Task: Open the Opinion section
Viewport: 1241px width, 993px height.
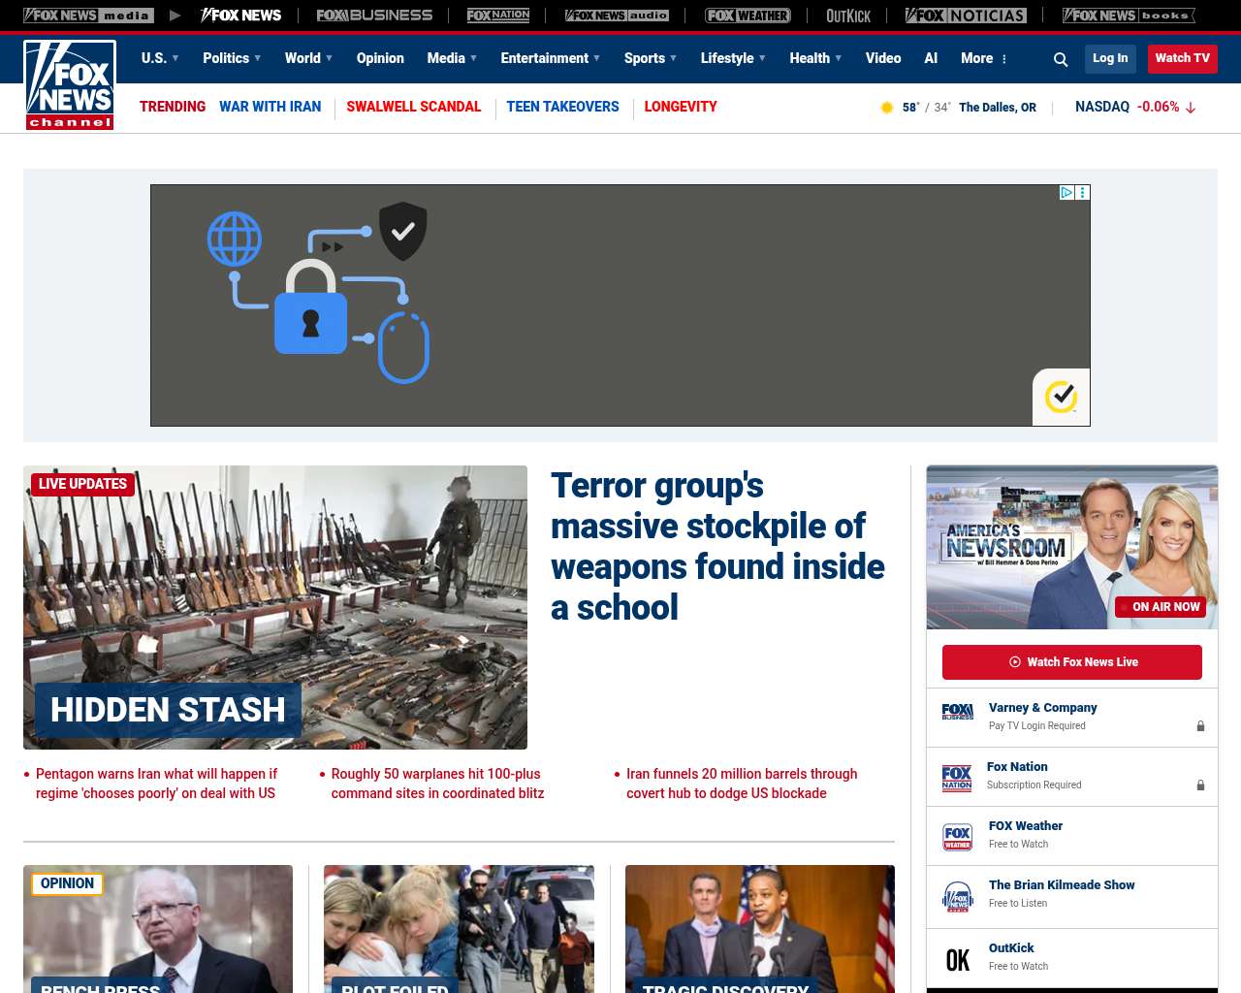Action: (x=380, y=58)
